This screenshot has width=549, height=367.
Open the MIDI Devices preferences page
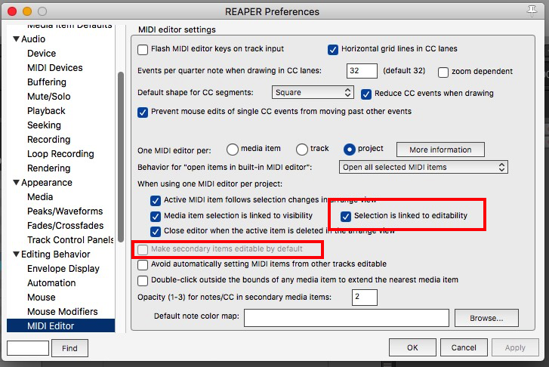pyautogui.click(x=55, y=68)
